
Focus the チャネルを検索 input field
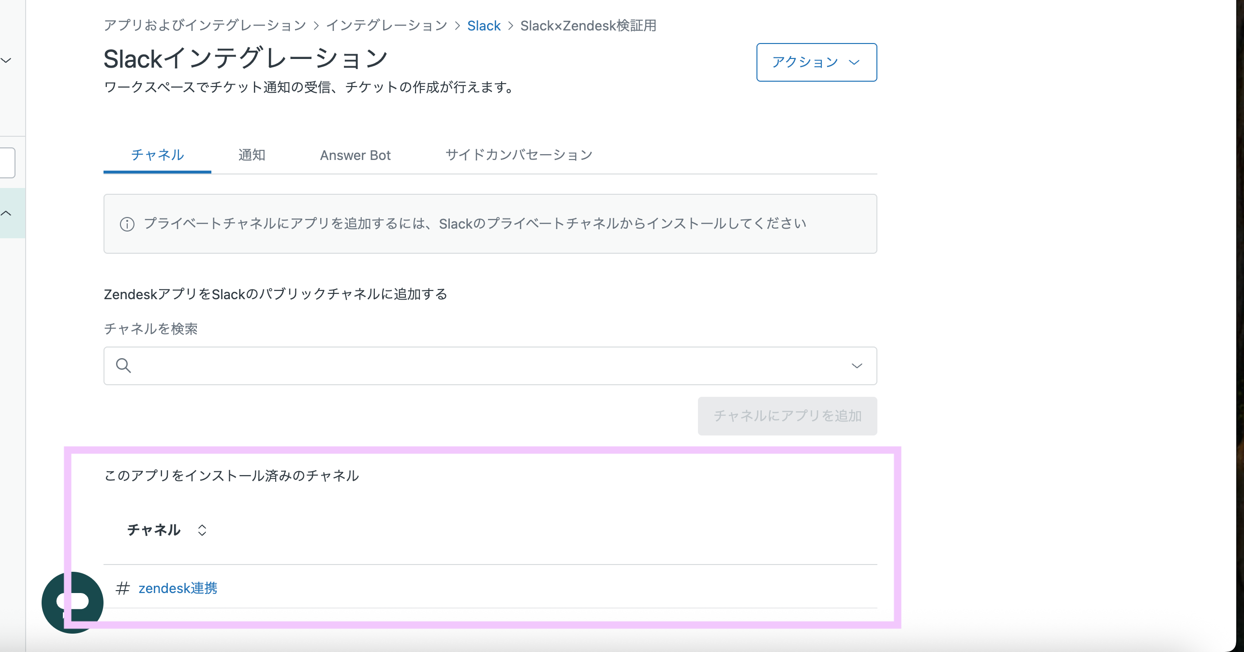tap(484, 366)
